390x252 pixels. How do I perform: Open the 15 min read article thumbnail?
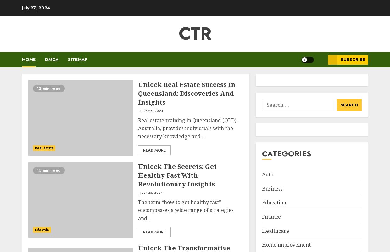[x=81, y=200]
